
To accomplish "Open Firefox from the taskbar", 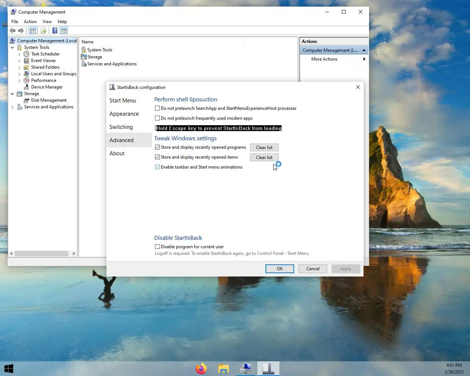I will (201, 368).
